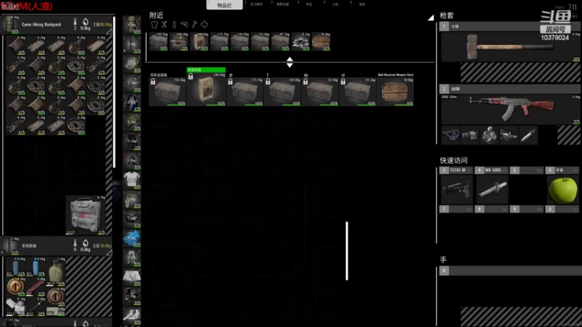Click quick access slot 7 header
Viewport: 582px width, 327px height.
point(456,209)
